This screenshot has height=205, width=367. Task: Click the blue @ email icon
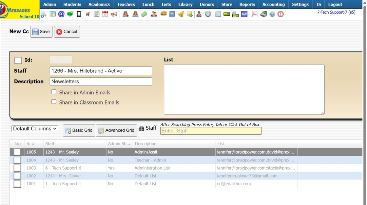[x=61, y=14]
